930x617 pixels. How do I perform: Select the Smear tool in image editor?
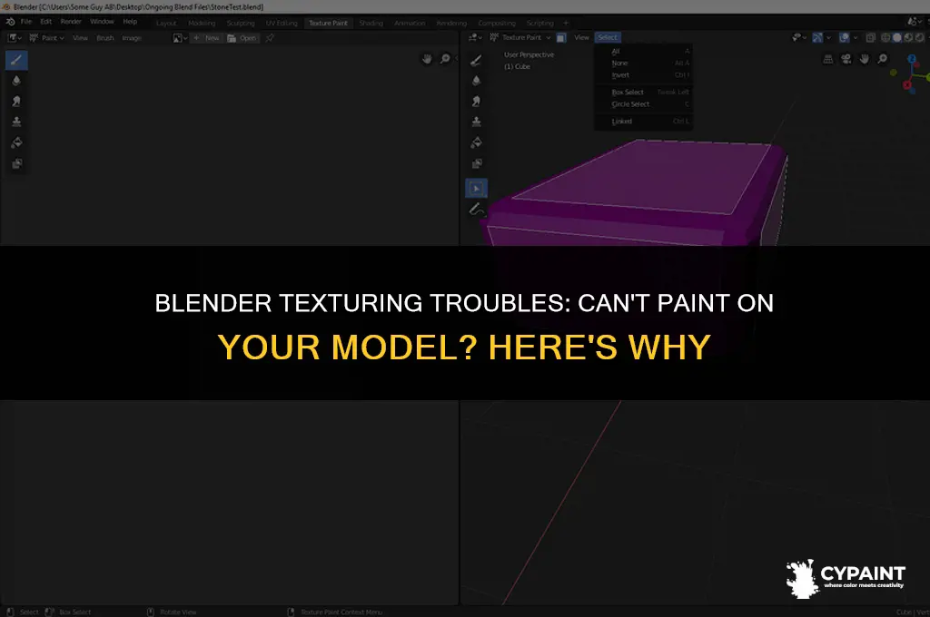(16, 102)
